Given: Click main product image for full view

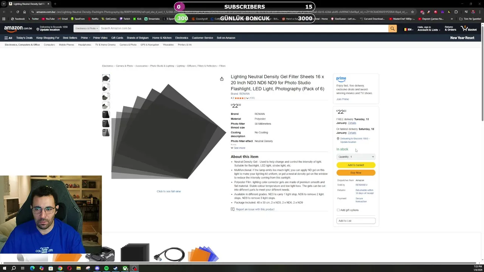Looking at the screenshot, I should [169, 131].
